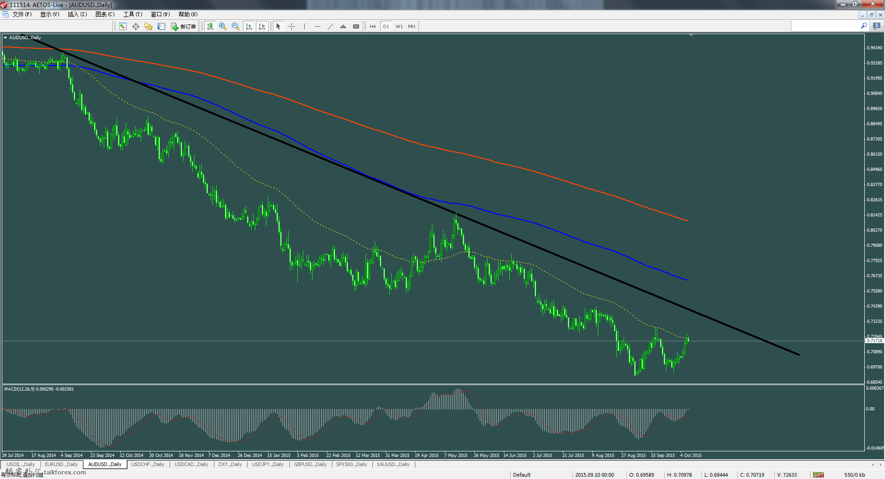The width and height of the screenshot is (885, 479).
Task: Switch to the EURUSD Daily chart tab
Action: (x=61, y=464)
